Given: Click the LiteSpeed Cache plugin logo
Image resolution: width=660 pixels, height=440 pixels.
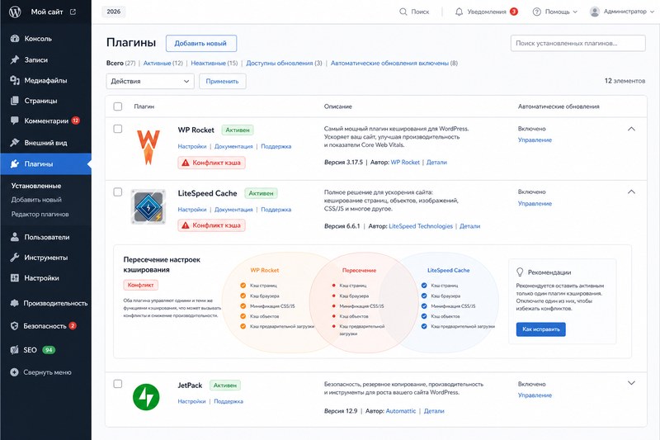Looking at the screenshot, I should [148, 206].
